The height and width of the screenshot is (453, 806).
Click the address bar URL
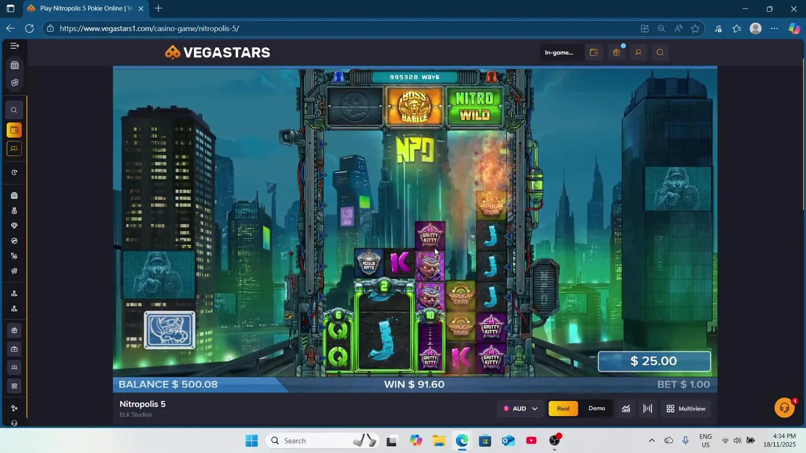pos(150,28)
